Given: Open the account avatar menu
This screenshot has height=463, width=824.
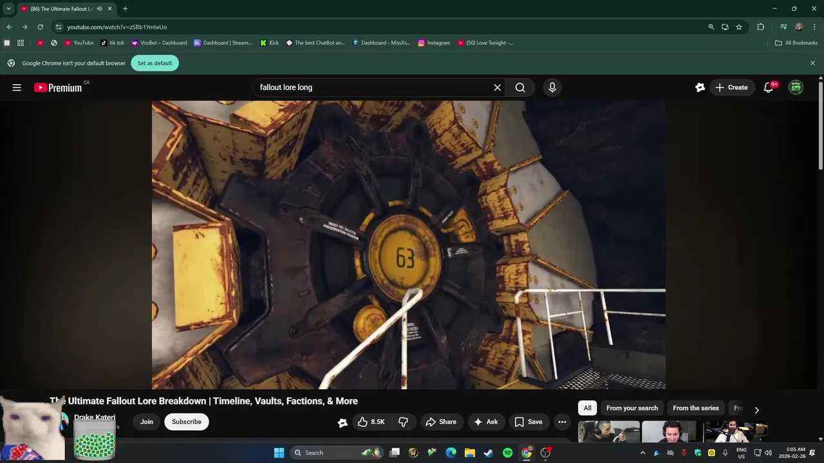Looking at the screenshot, I should pos(796,87).
